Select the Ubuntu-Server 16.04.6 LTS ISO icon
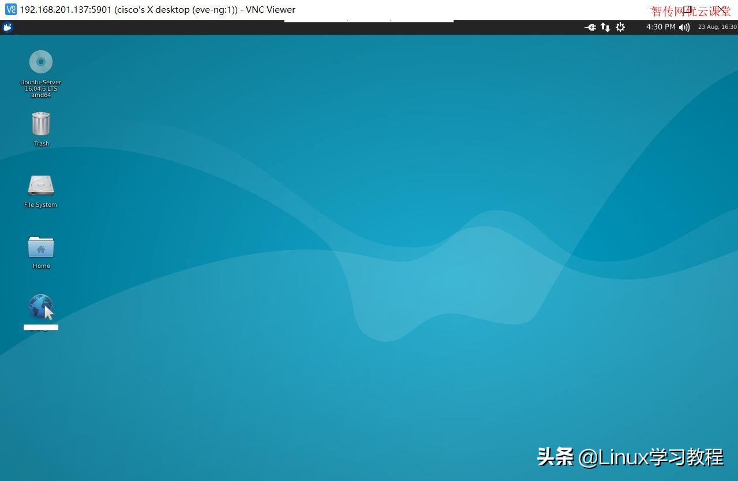738x481 pixels. click(x=40, y=62)
